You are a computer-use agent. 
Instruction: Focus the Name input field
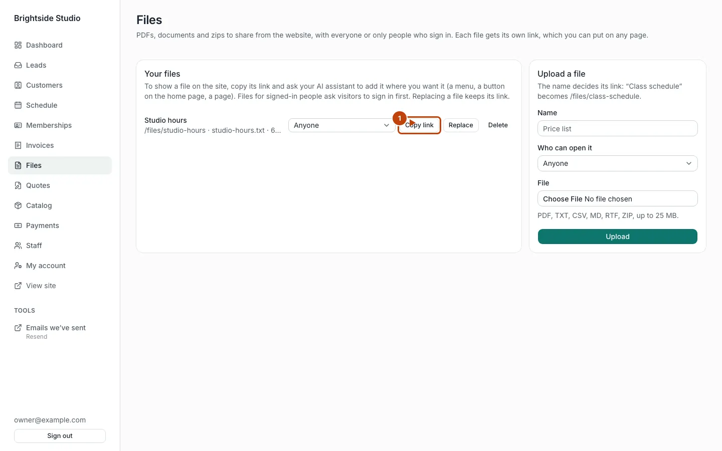pos(618,128)
